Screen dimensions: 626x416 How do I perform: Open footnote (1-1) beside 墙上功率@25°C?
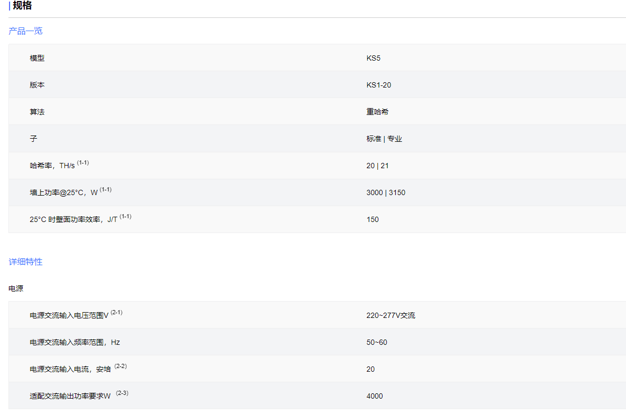[105, 190]
